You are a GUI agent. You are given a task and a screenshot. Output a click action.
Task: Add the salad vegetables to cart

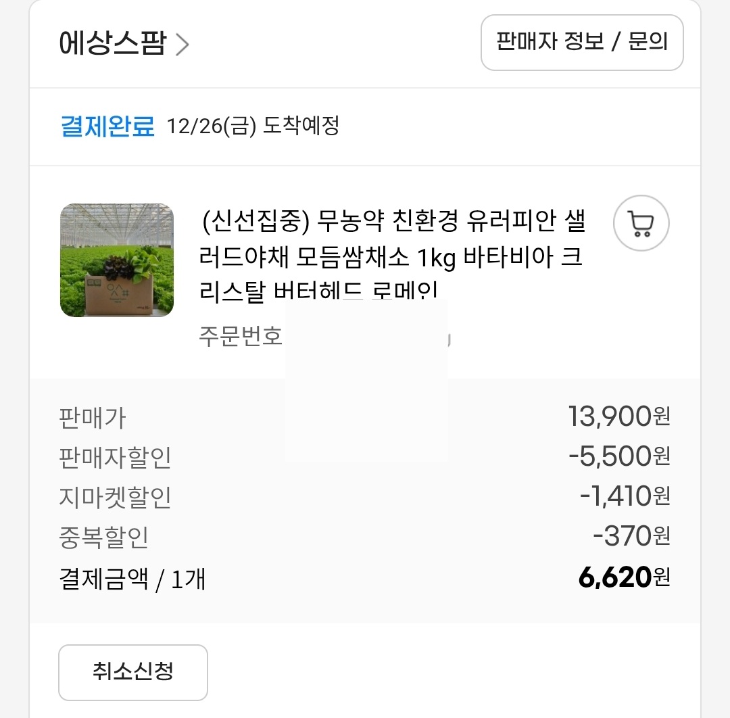point(641,223)
